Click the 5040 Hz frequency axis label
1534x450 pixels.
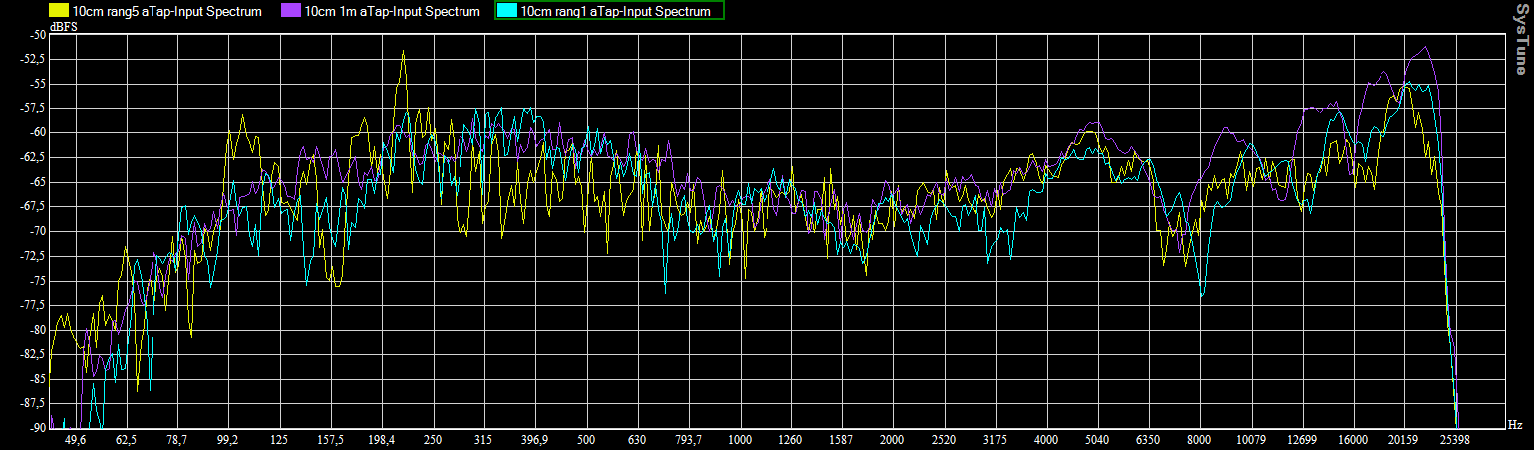1096,439
